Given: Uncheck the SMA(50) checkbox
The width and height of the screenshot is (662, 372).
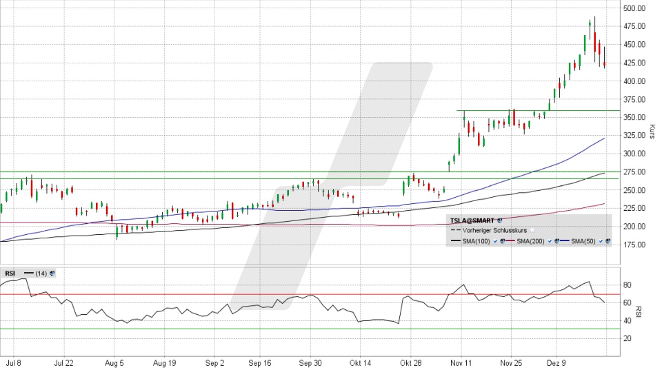Looking at the screenshot, I should click(x=601, y=241).
